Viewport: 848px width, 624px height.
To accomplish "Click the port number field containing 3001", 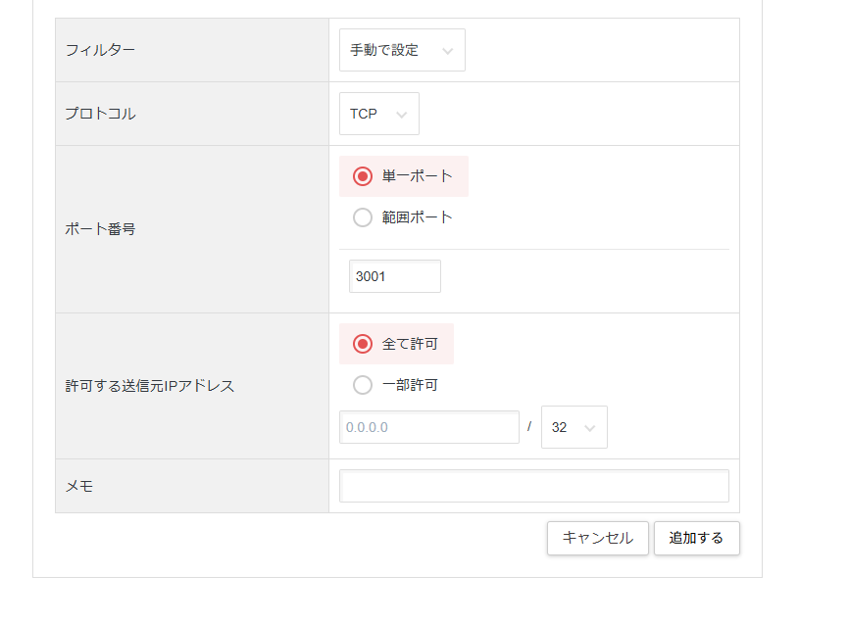I will pyautogui.click(x=394, y=276).
